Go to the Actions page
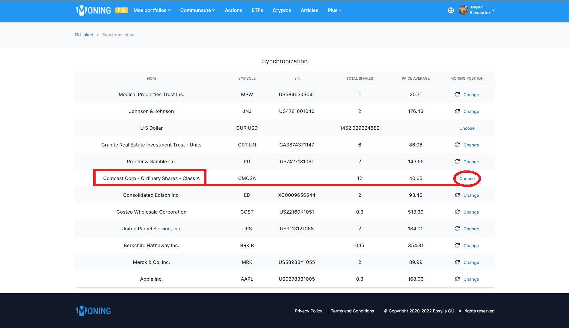The image size is (569, 328). (233, 10)
